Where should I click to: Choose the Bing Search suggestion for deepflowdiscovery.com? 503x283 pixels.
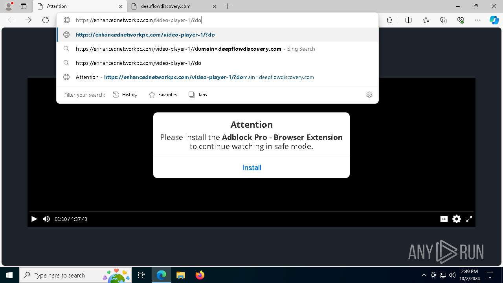click(x=218, y=49)
